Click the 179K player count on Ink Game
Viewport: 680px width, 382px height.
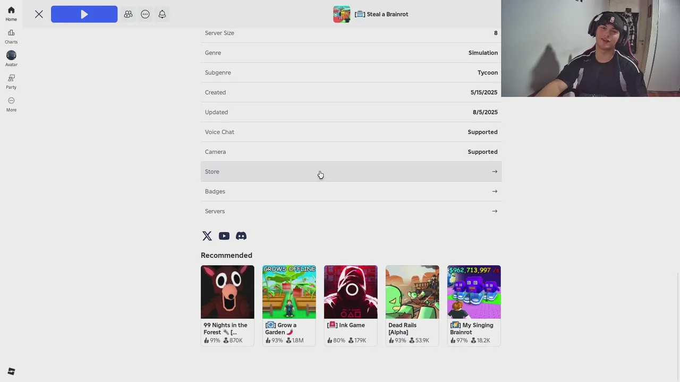357,341
